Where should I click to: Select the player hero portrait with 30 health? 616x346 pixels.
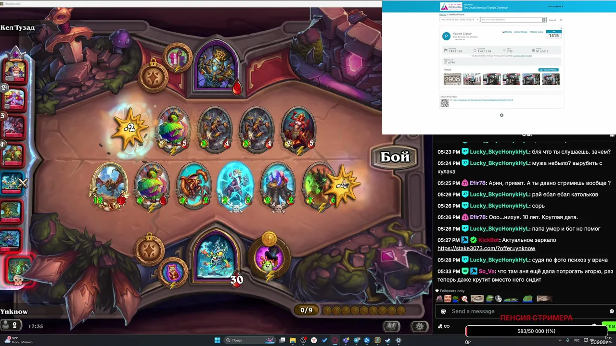(217, 256)
